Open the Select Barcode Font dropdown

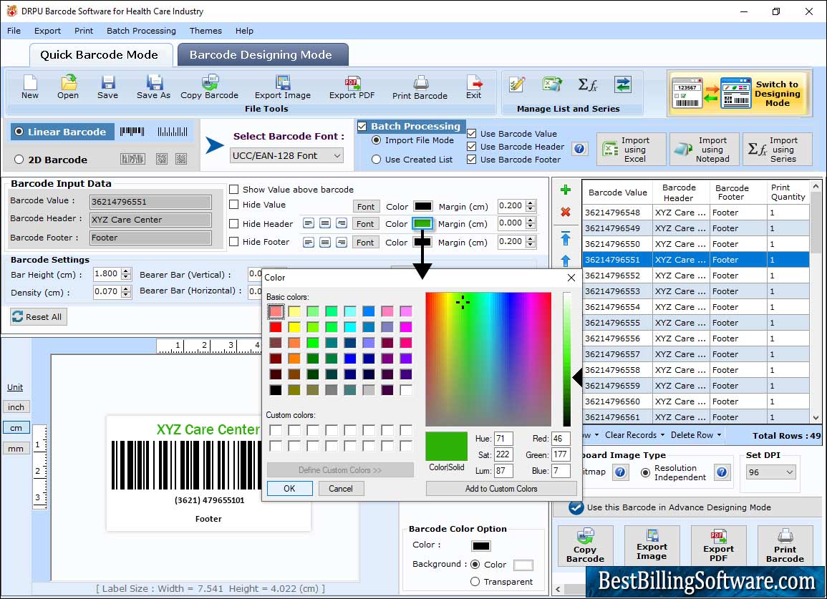point(287,155)
